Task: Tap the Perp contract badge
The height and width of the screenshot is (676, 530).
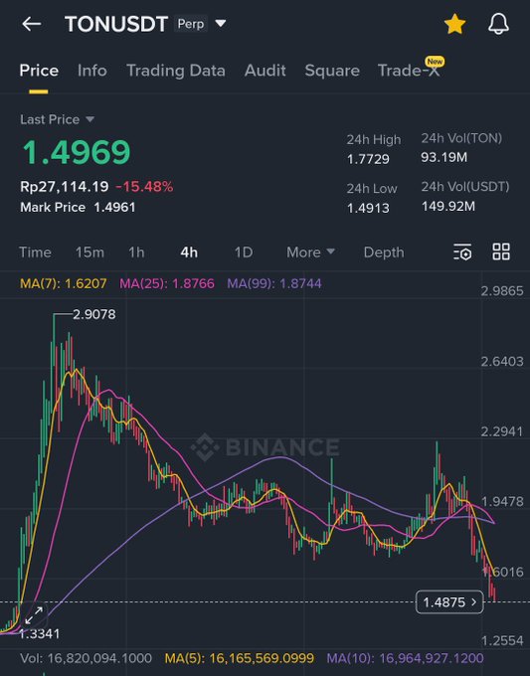Action: point(191,24)
